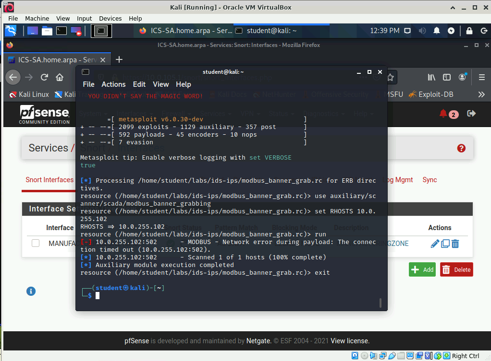491x361 pixels.
Task: Open the Exploit-DB bookmark
Action: tap(431, 94)
